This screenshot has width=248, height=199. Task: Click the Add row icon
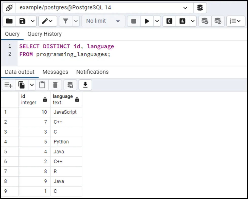point(8,85)
